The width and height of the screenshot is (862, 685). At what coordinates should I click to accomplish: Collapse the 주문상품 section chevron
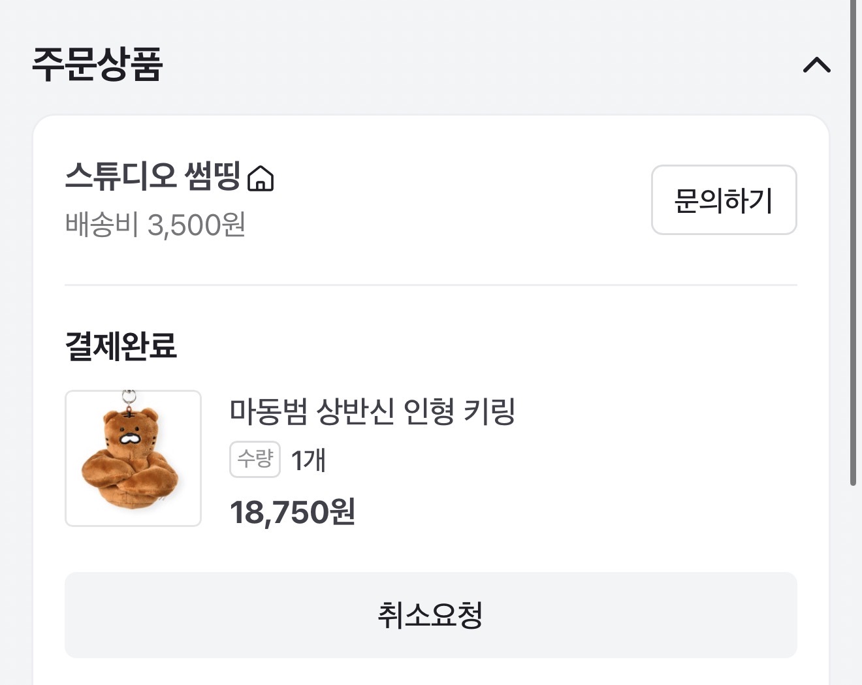click(x=816, y=65)
